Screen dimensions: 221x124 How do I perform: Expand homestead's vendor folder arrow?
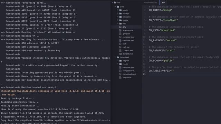coord(118,64)
